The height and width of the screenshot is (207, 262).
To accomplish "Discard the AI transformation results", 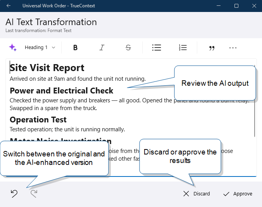I will pos(196,194).
